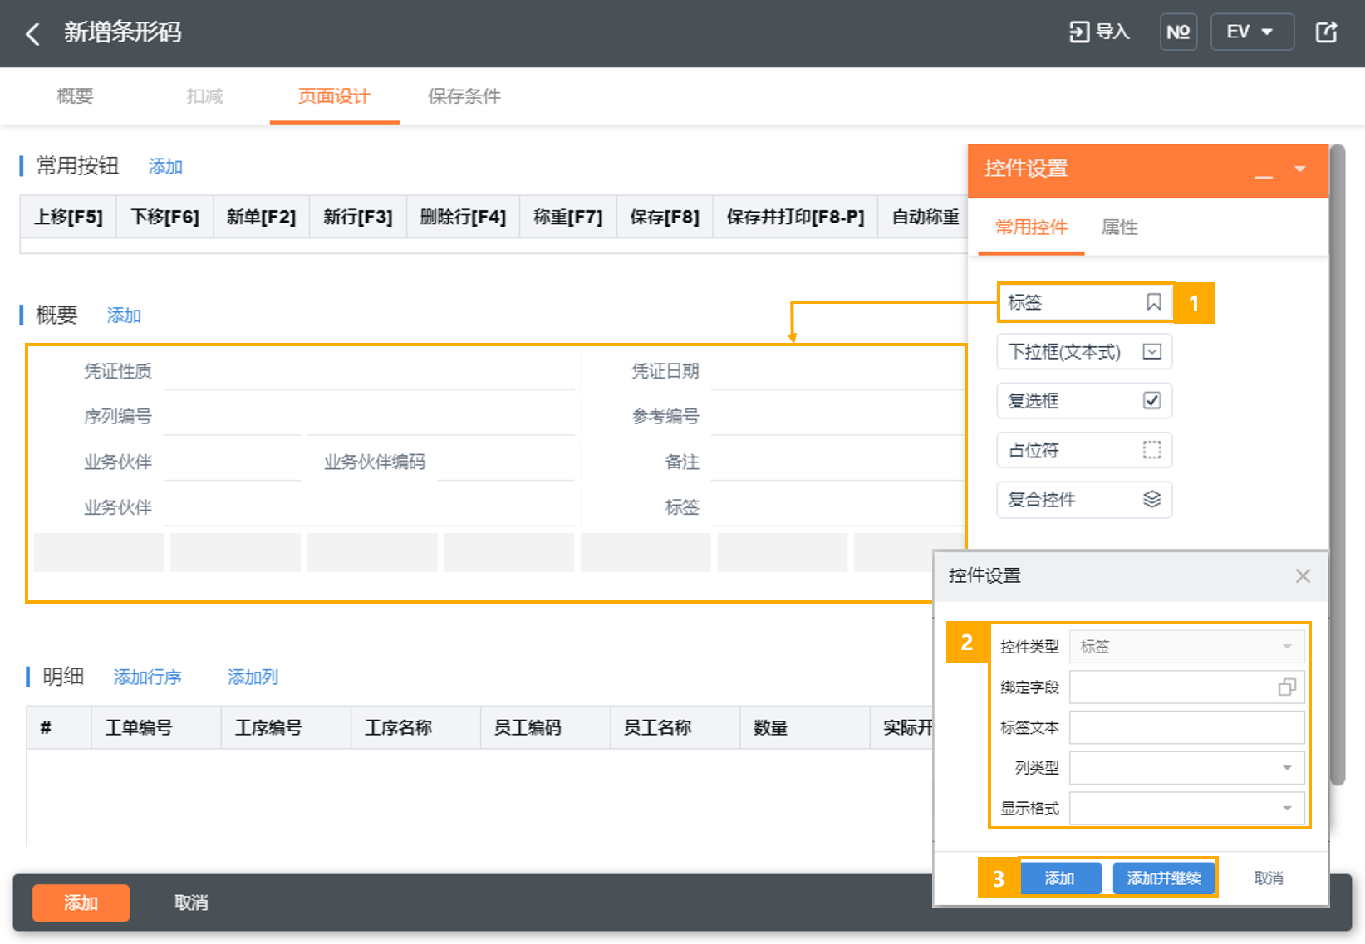Click the 凭证性质 field
1365x944 pixels.
point(369,371)
